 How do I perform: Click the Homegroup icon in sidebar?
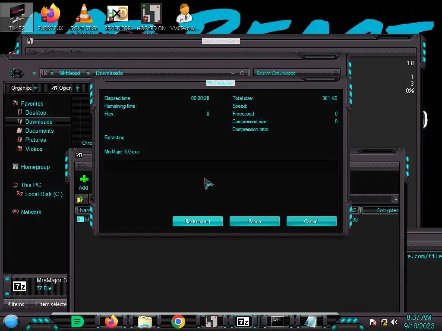coord(16,166)
